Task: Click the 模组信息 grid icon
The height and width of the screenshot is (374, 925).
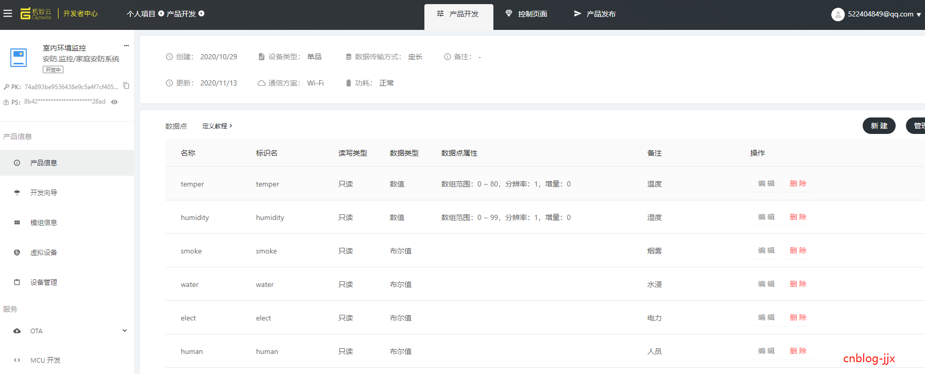Action: [x=17, y=223]
